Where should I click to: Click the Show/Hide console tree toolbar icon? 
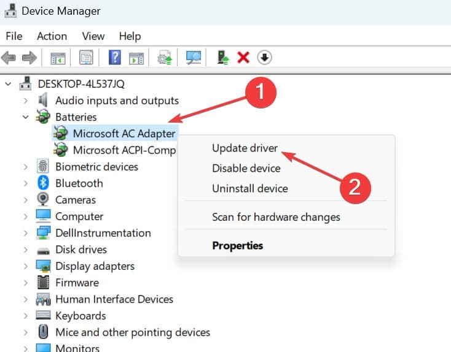(x=58, y=58)
